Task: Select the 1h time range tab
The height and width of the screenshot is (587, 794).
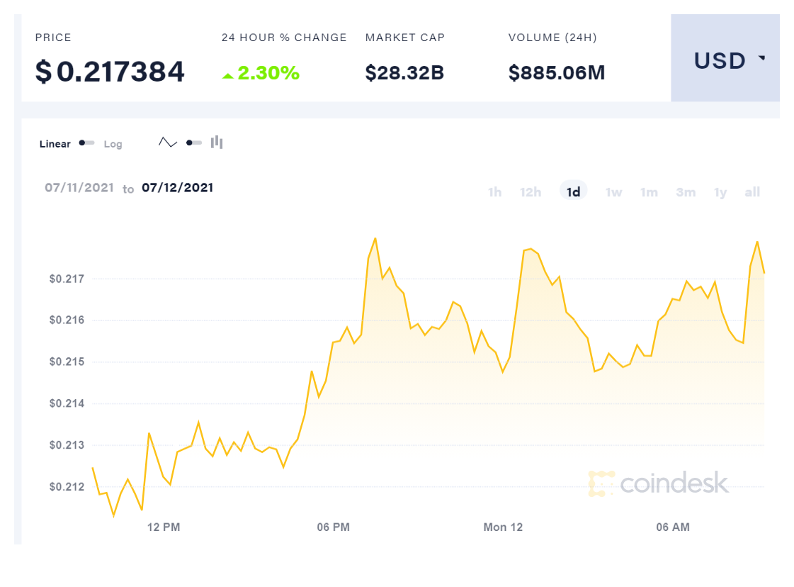Action: coord(495,192)
